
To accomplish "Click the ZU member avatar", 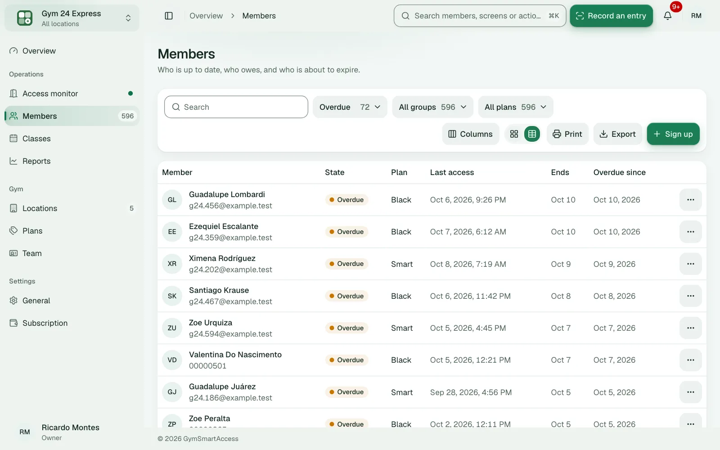I will 172,328.
